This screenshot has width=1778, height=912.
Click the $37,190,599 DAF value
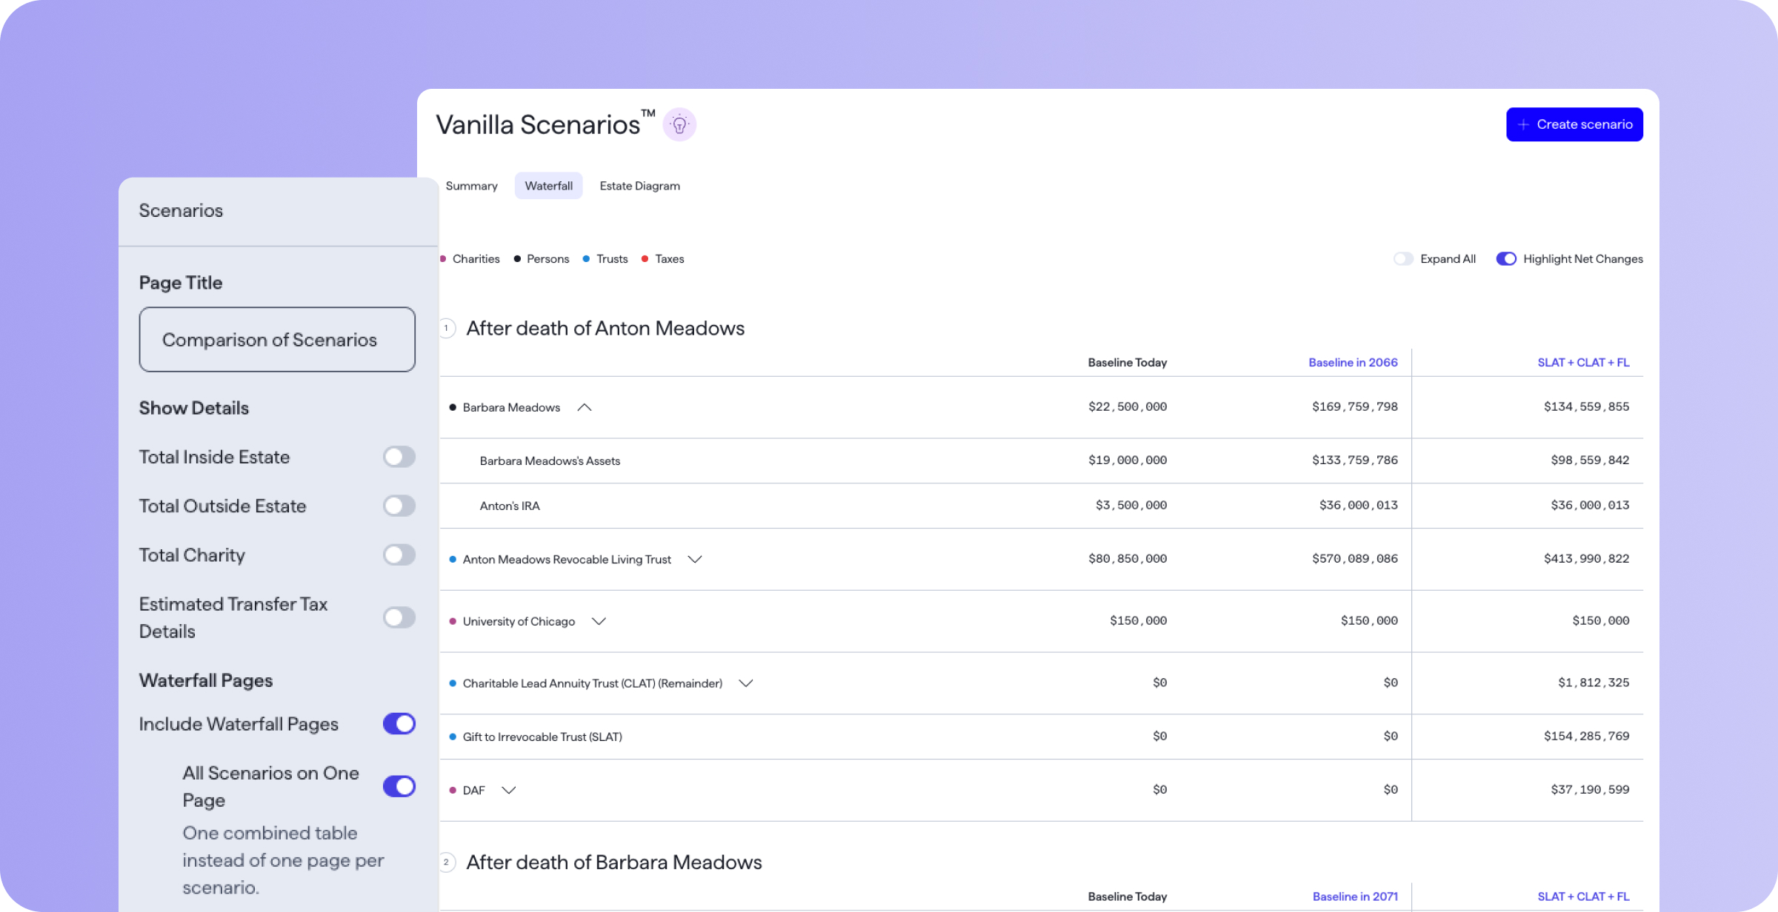tap(1590, 790)
